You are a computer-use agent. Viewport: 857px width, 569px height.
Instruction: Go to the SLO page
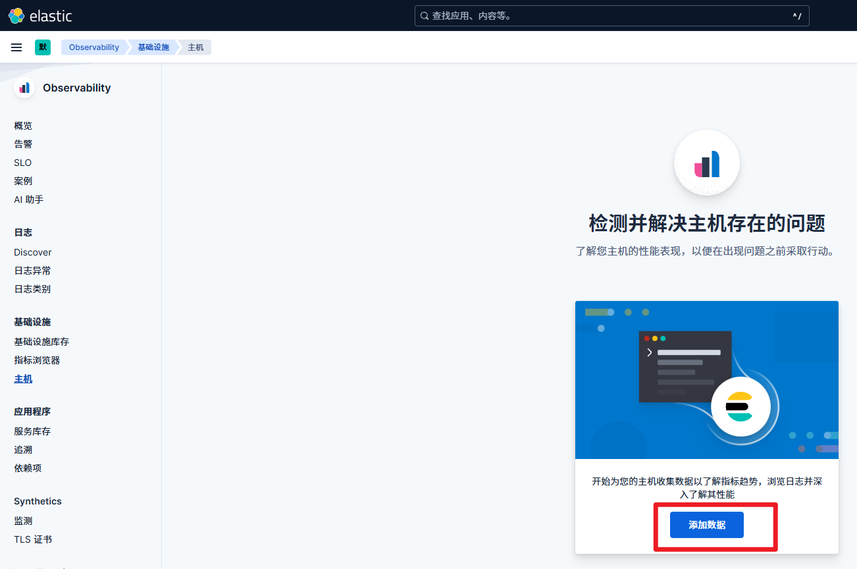[23, 163]
